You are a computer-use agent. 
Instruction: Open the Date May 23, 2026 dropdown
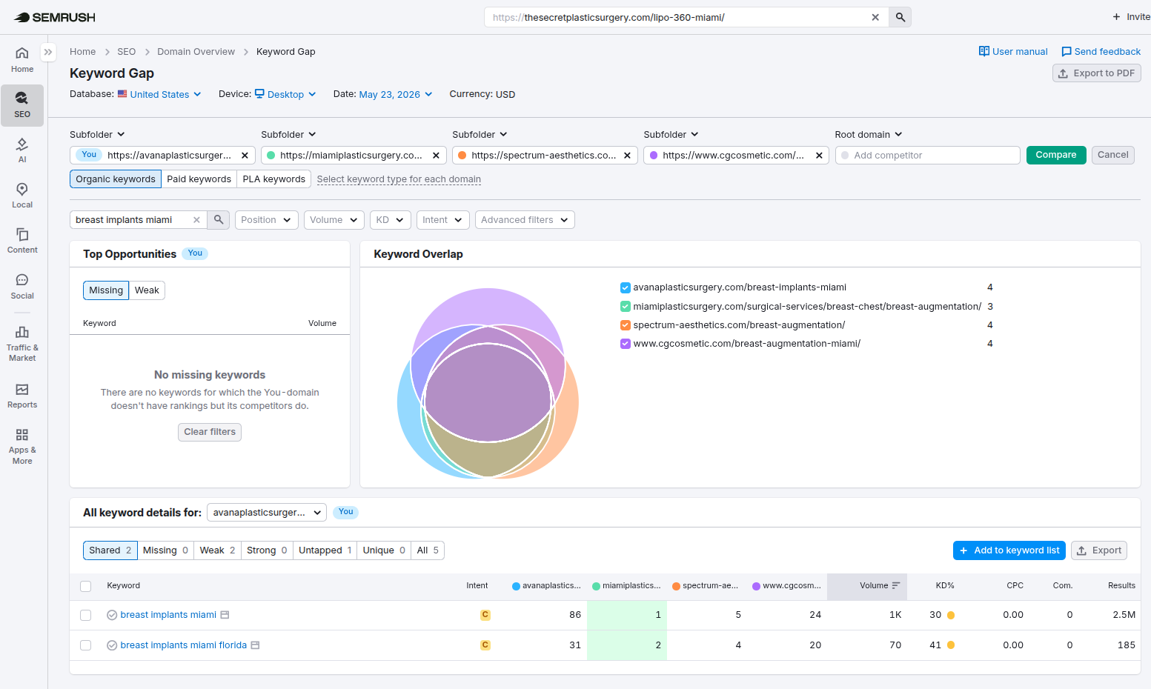coord(395,94)
